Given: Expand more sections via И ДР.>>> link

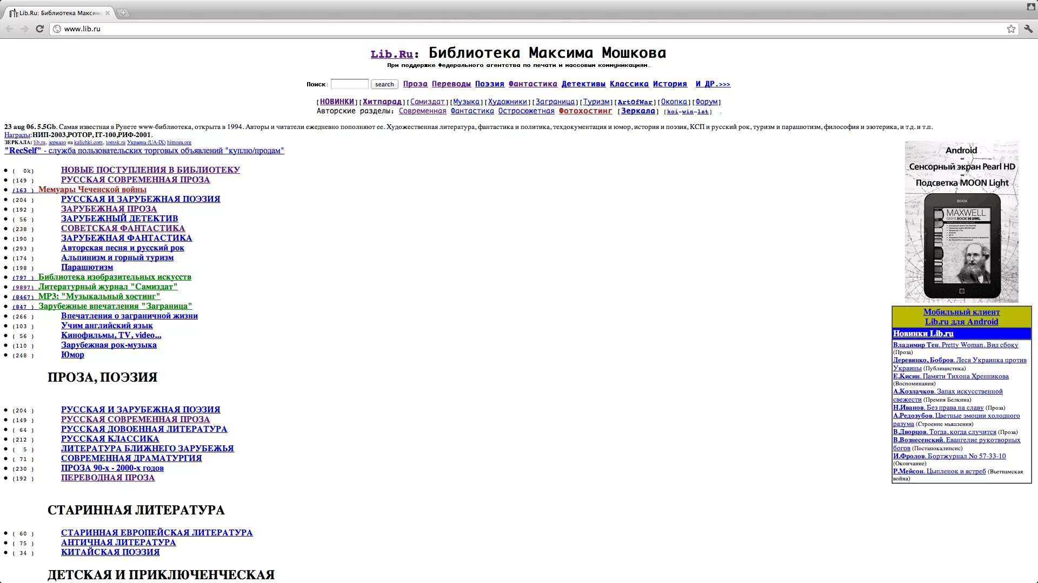Looking at the screenshot, I should pyautogui.click(x=713, y=84).
